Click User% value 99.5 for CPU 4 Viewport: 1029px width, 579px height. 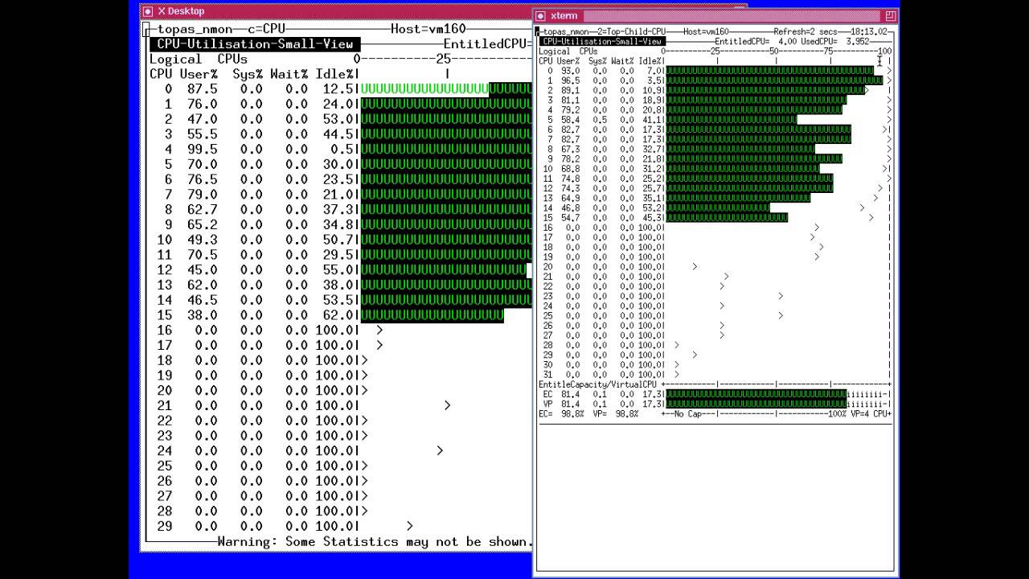[x=202, y=150]
